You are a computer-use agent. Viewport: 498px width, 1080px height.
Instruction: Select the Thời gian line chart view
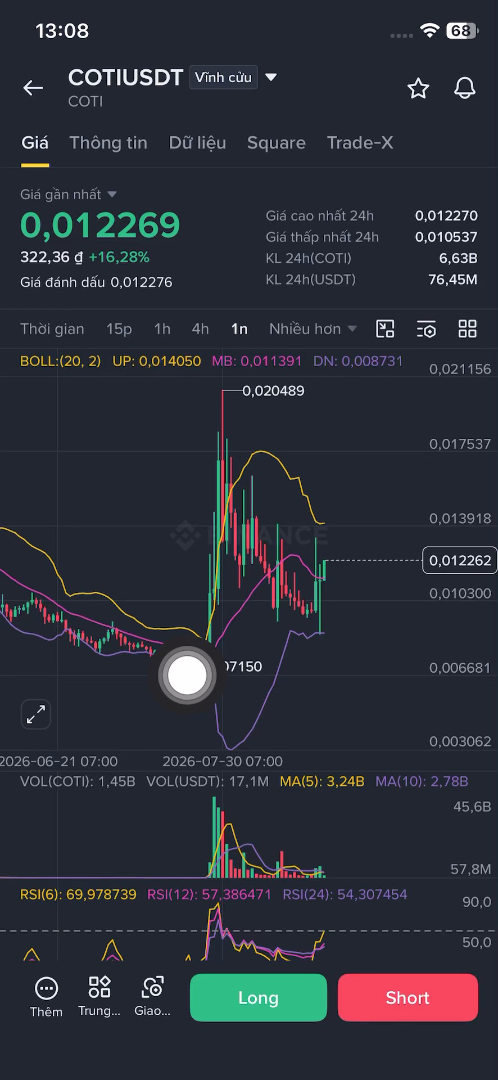tap(52, 329)
